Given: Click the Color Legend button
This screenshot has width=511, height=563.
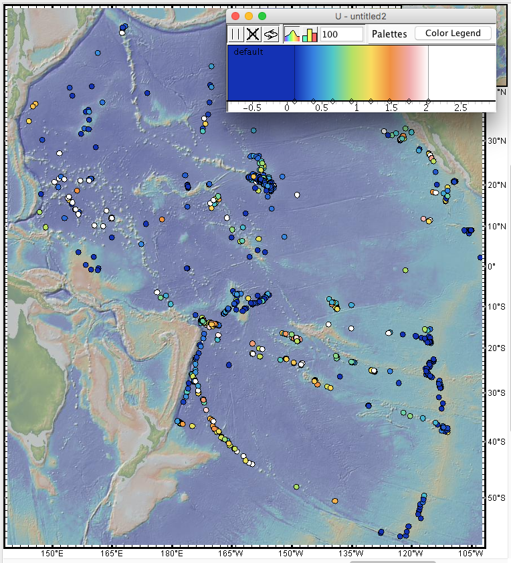Looking at the screenshot, I should click(x=453, y=33).
